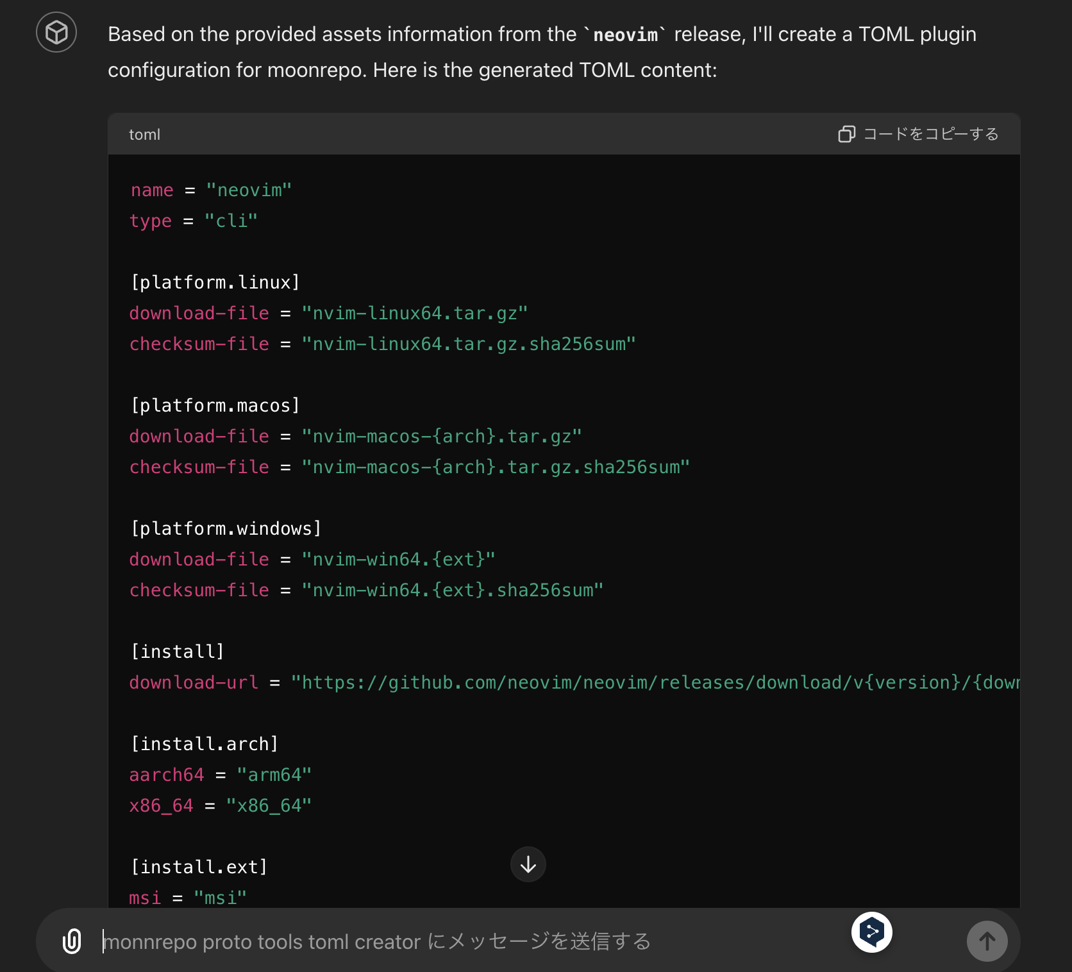The image size is (1072, 972).
Task: Click the x86_64 = "x86_64" line
Action: coord(221,806)
